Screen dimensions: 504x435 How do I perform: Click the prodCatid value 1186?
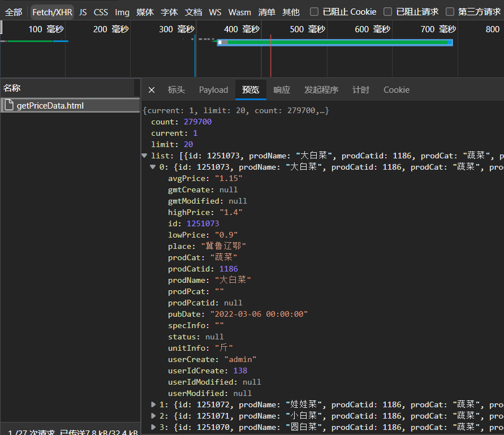click(229, 269)
